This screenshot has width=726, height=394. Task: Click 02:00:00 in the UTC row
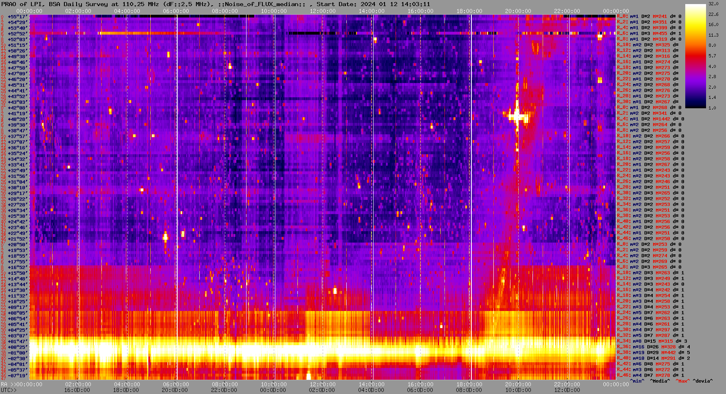point(323,390)
